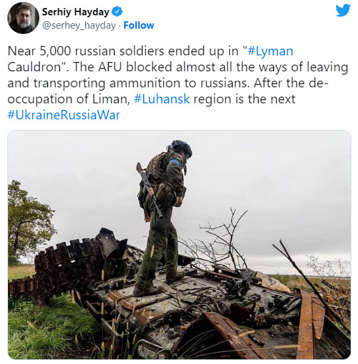Viewport: 358px width, 364px height.
Task: Click the blue verified badge
Action: pyautogui.click(x=117, y=11)
